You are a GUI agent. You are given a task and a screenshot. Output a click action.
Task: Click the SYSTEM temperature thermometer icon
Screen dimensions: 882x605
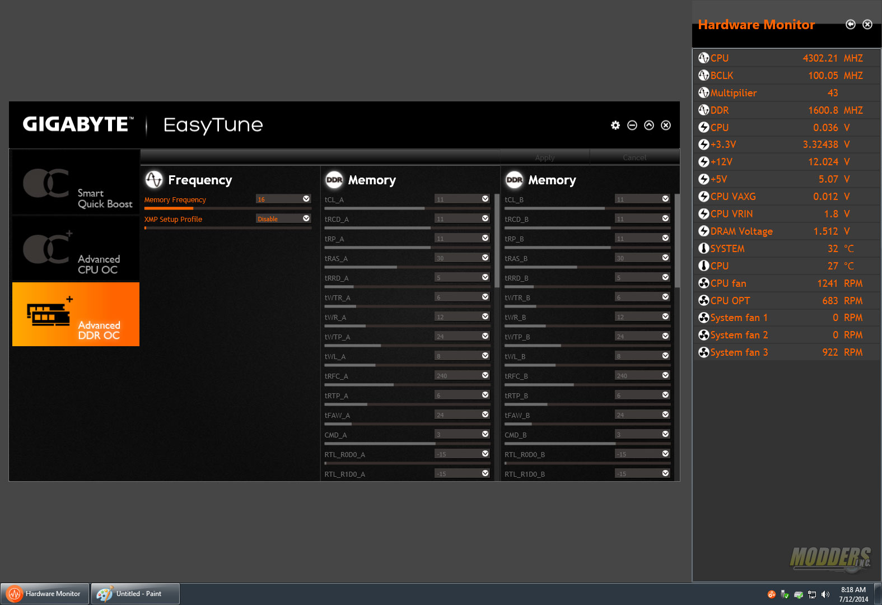click(x=704, y=248)
